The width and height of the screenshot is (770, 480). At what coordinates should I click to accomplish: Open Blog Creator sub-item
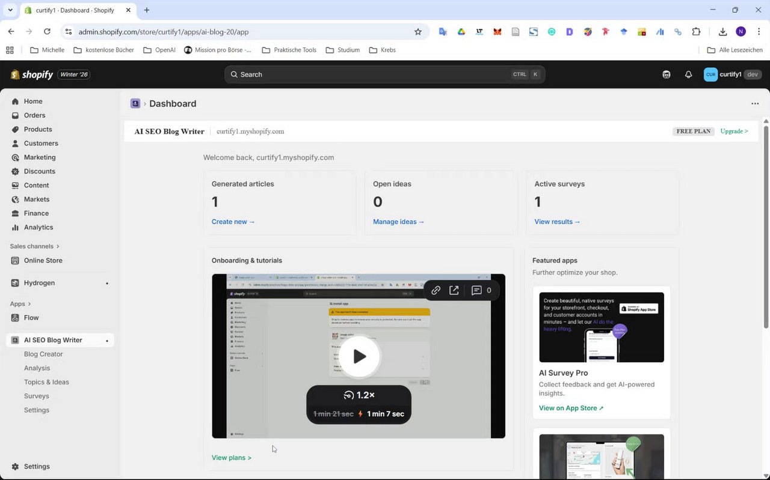[x=43, y=354]
